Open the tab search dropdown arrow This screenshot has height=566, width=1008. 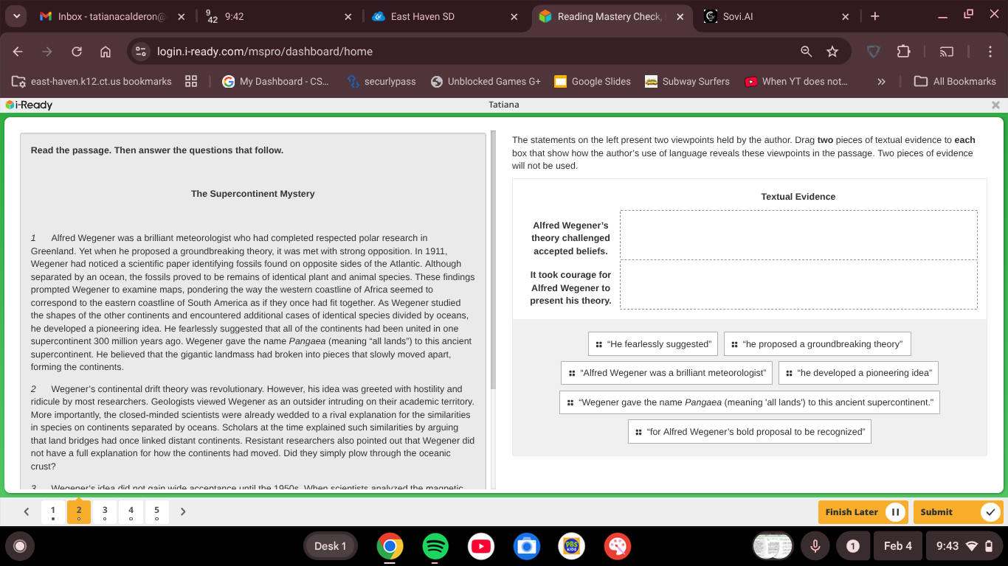17,16
